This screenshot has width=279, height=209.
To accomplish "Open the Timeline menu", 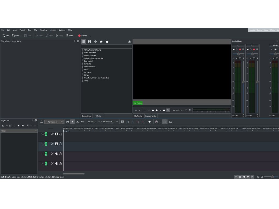I will [x=43, y=30].
